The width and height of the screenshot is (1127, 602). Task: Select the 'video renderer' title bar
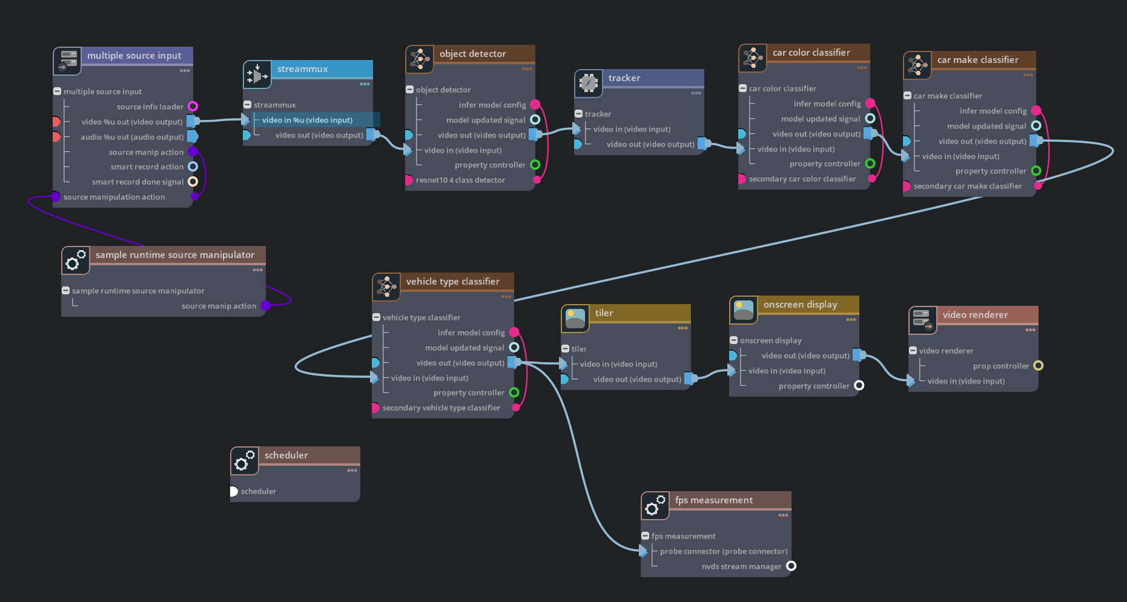pyautogui.click(x=988, y=315)
